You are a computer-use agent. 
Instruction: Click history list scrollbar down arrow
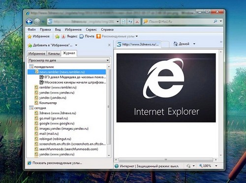tap(109, 155)
